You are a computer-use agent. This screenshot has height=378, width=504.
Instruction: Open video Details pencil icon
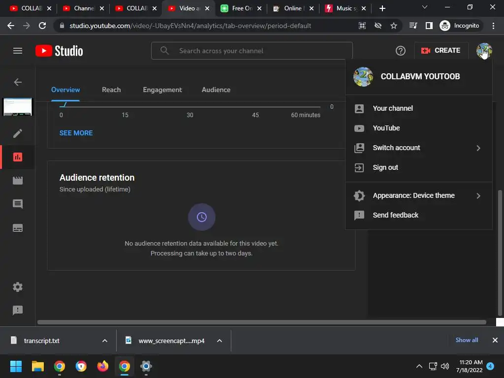[x=18, y=133]
